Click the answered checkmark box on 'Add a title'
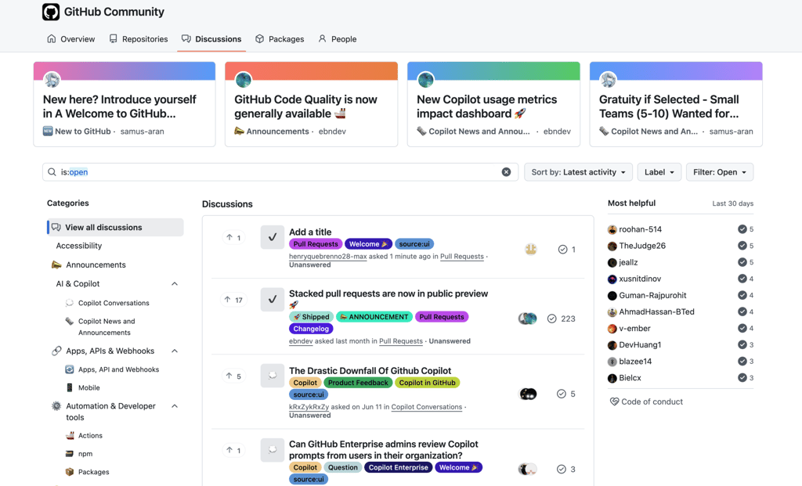This screenshot has height=486, width=802. point(272,237)
